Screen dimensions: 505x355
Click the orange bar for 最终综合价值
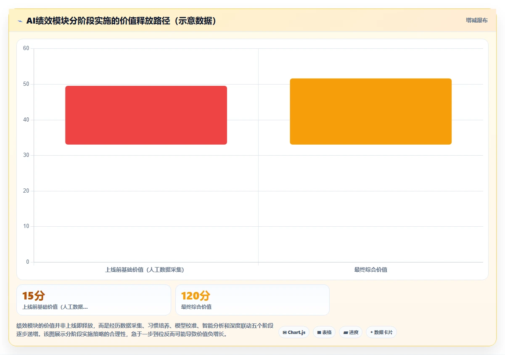click(370, 111)
